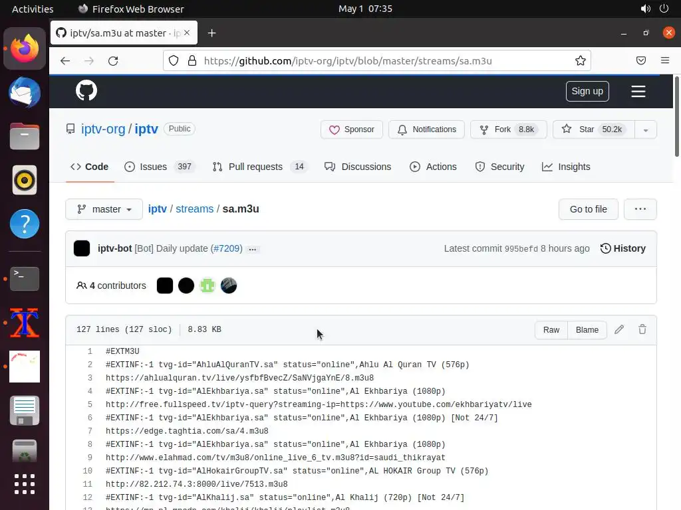
Task: Open the Discussions tab
Action: point(358,167)
